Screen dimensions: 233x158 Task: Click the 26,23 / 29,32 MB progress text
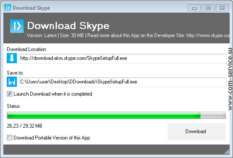(24, 126)
